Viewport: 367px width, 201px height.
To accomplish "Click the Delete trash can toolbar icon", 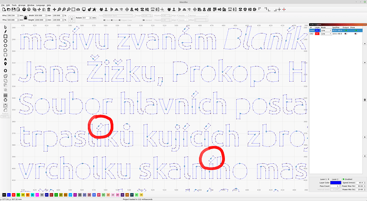I will [49, 10].
